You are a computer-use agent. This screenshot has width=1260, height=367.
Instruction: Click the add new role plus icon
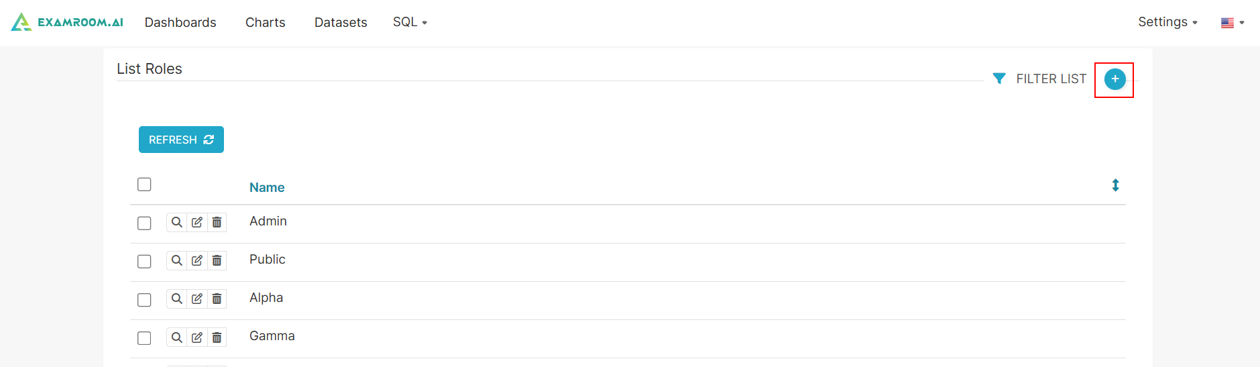click(1114, 79)
